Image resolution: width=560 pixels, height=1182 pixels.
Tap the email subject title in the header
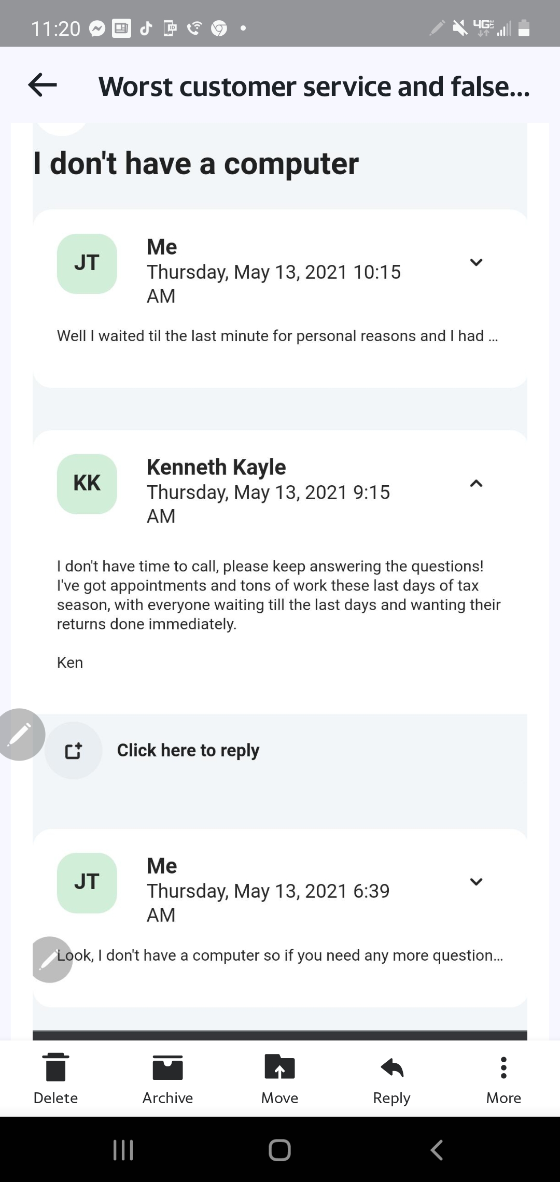314,87
